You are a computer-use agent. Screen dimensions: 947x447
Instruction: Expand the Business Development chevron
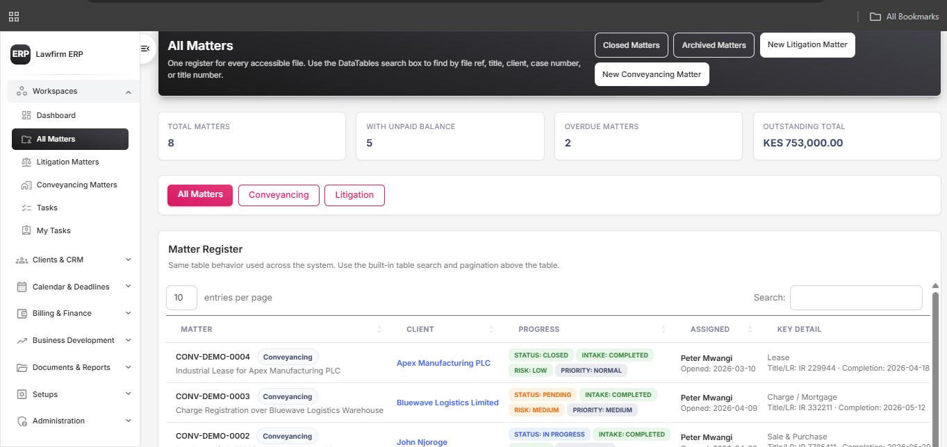pyautogui.click(x=128, y=340)
